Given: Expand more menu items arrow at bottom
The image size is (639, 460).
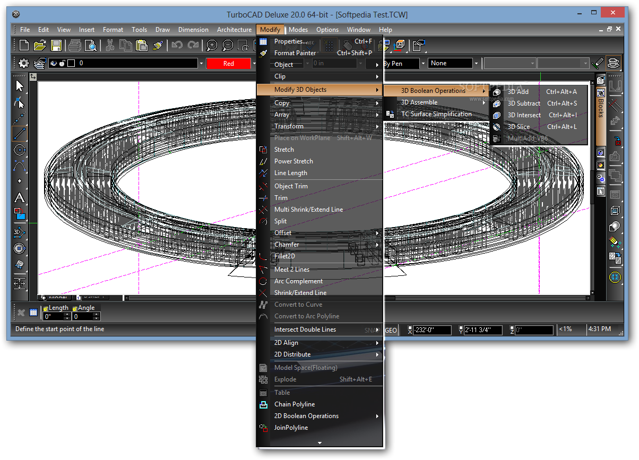Looking at the screenshot, I should coord(319,442).
